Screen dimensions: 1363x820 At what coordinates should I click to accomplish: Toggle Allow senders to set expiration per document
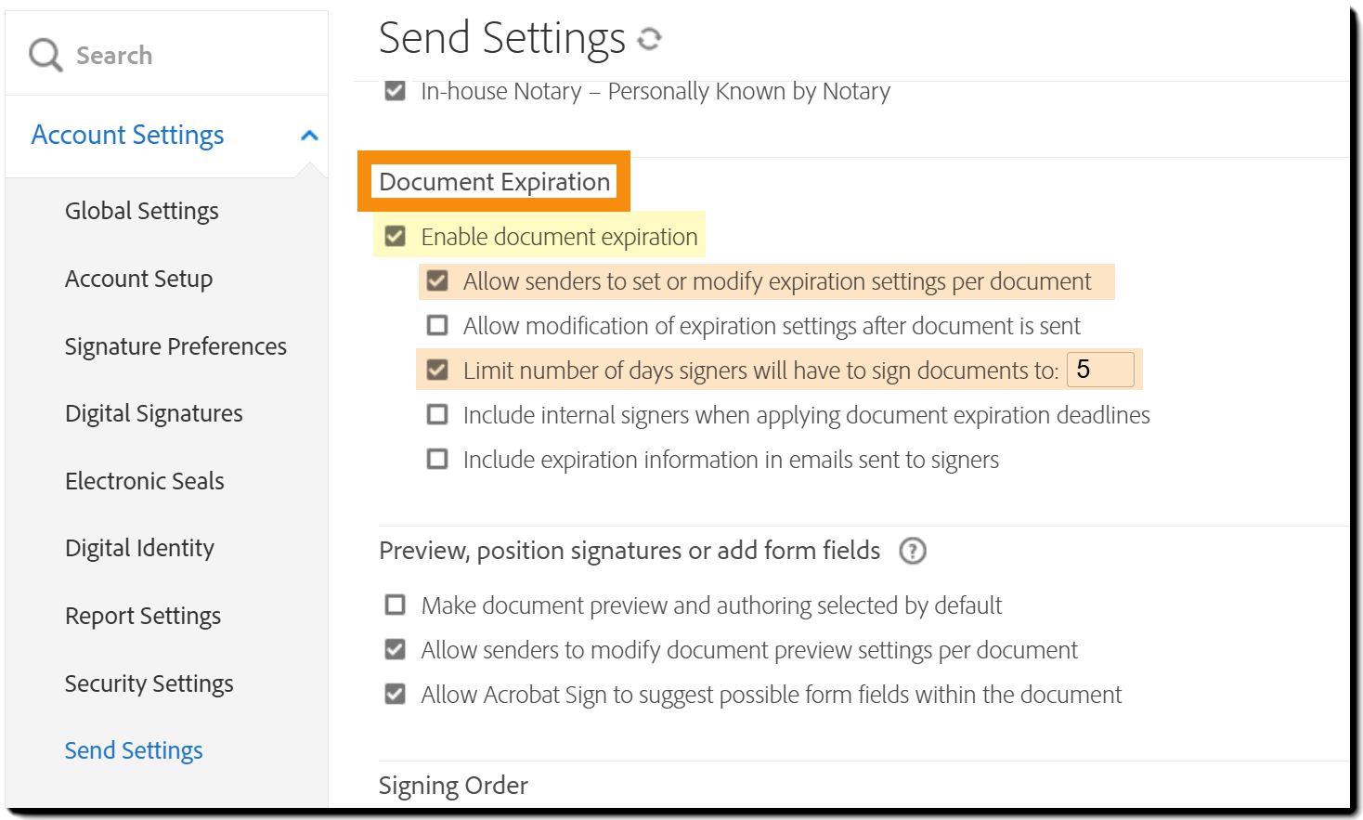(437, 281)
